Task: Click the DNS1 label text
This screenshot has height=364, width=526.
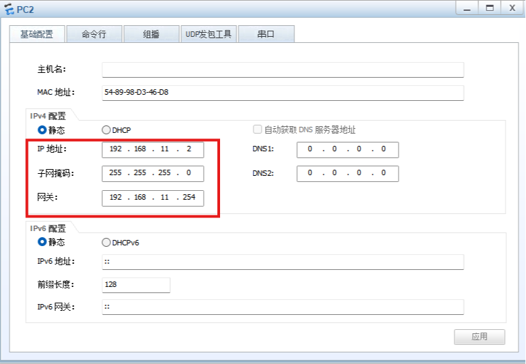Action: (x=263, y=149)
